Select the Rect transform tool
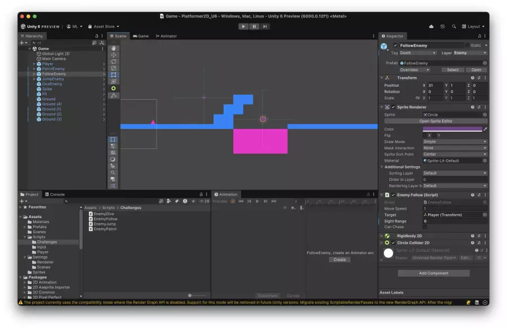This screenshot has height=329, width=507. 114,75
